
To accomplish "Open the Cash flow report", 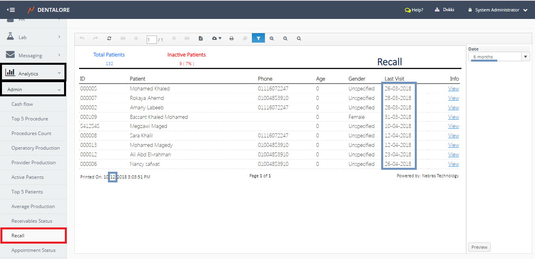I will coord(22,104).
